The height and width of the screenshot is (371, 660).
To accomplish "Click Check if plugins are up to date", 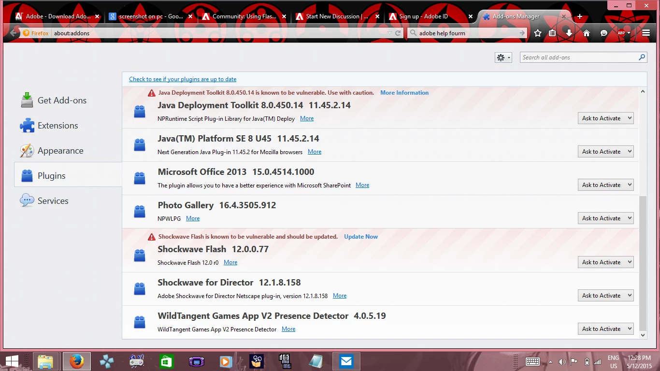I will click(x=183, y=79).
